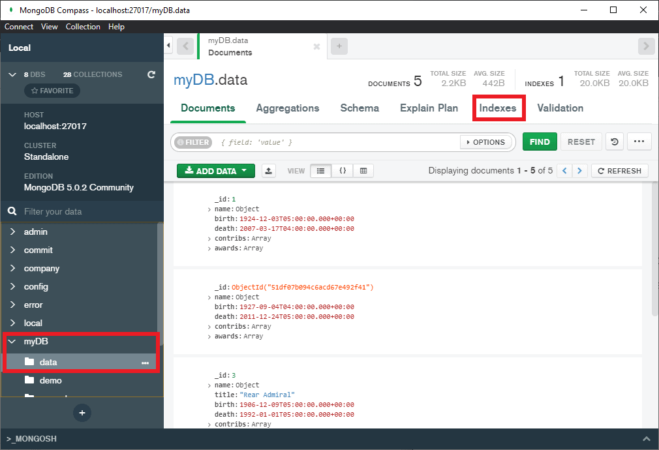Click the refresh databases icon in the sidebar

[x=151, y=74]
